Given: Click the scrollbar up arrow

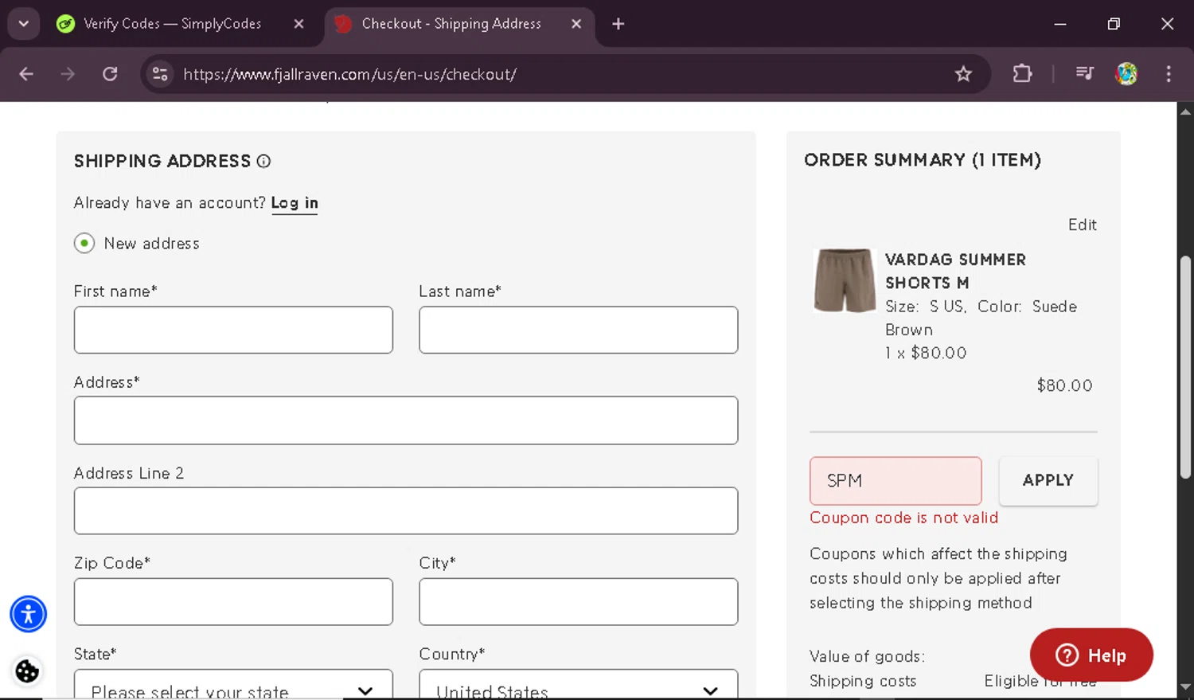Looking at the screenshot, I should pyautogui.click(x=1185, y=111).
